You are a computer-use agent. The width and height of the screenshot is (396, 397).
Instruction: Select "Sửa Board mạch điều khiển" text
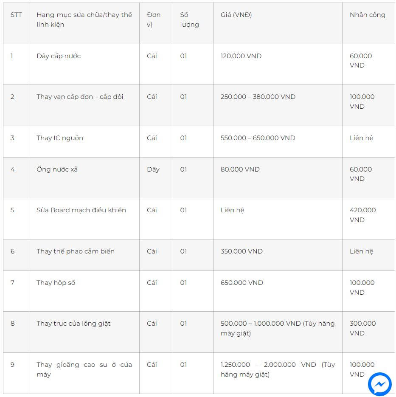[81, 210]
